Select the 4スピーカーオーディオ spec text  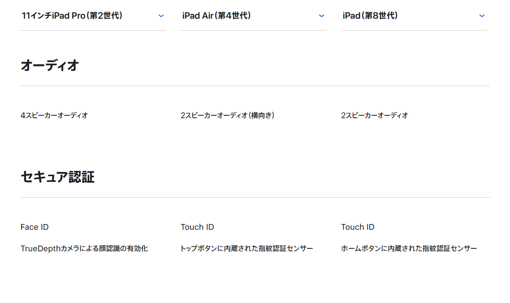click(54, 115)
